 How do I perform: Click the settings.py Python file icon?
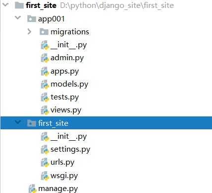point(45,149)
